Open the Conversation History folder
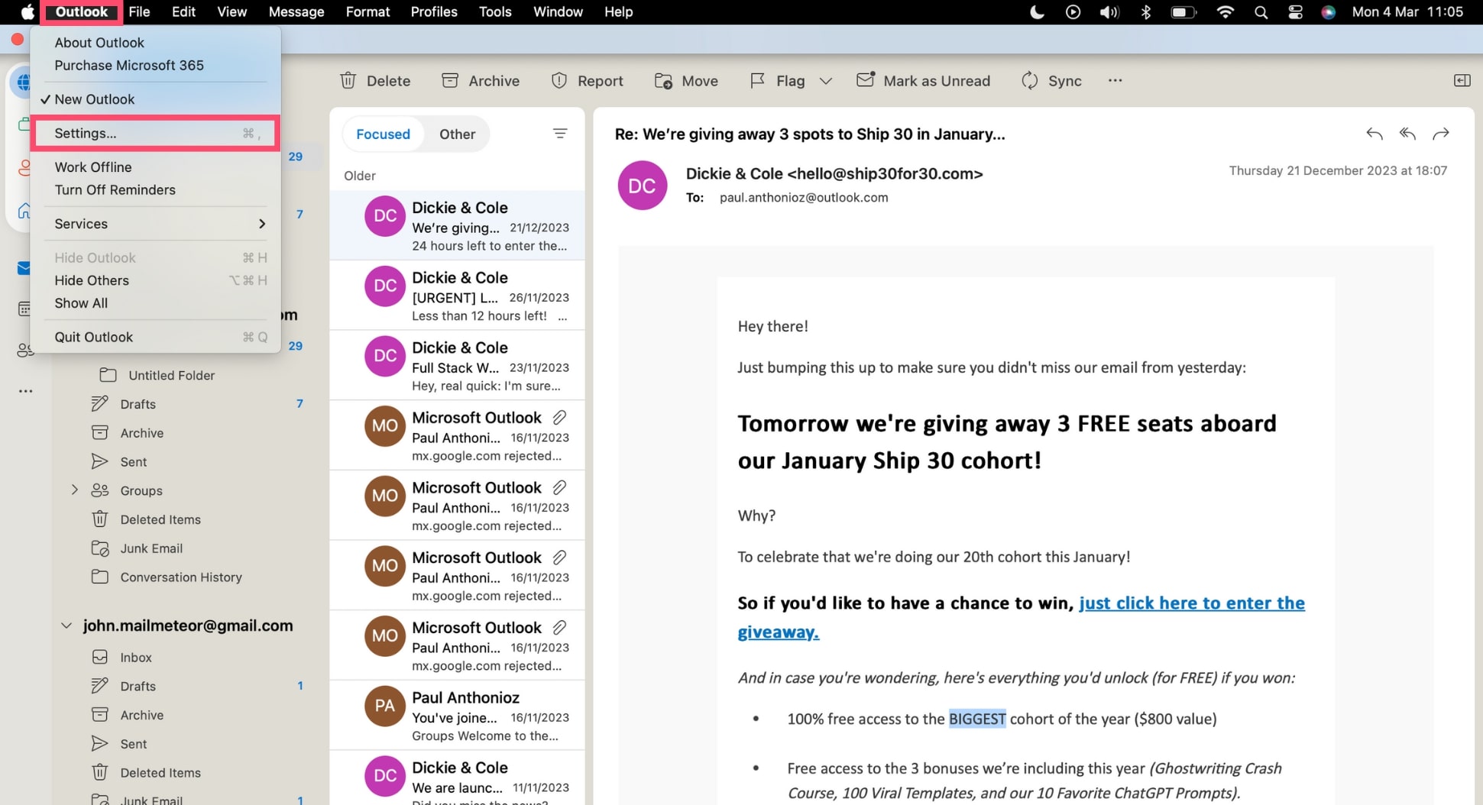The image size is (1483, 805). [x=180, y=577]
